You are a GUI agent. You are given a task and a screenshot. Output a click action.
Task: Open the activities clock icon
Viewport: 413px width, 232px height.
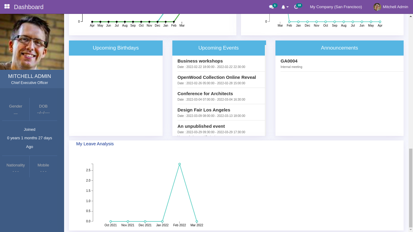pyautogui.click(x=296, y=7)
